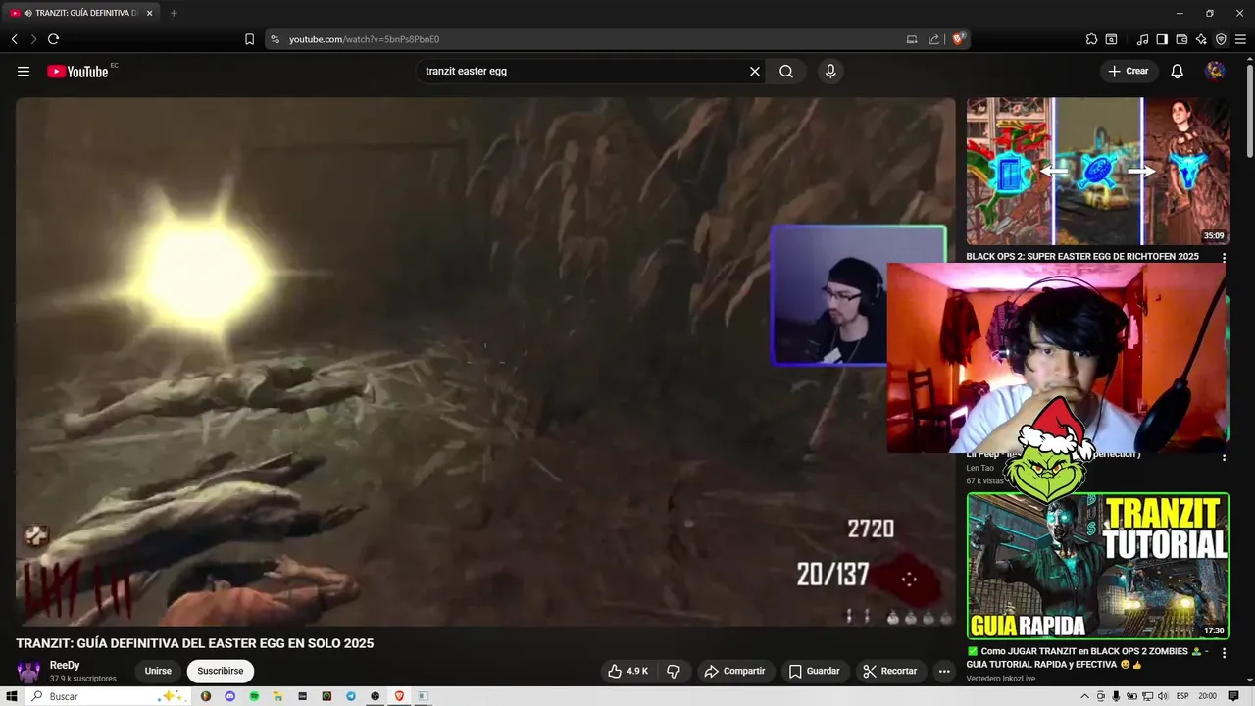Image resolution: width=1255 pixels, height=706 pixels.
Task: Share this page via address bar icon
Action: 934,39
